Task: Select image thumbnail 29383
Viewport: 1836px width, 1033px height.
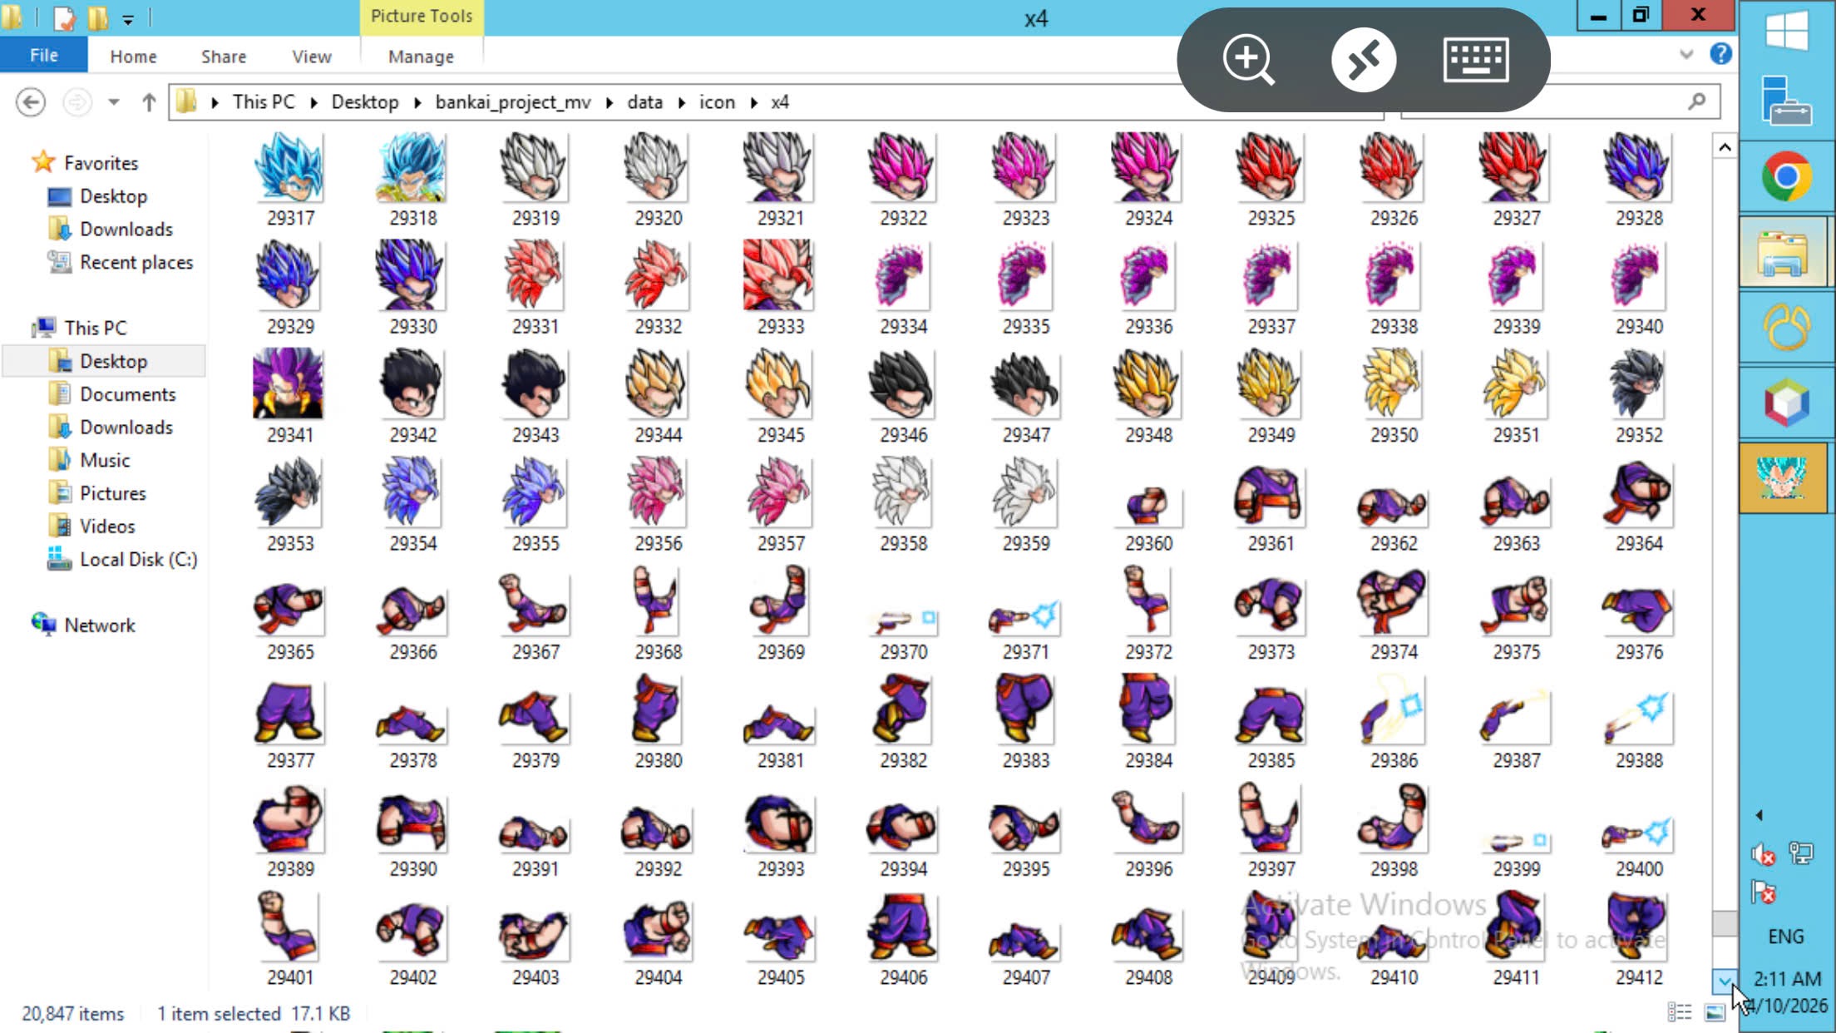Action: 1024,709
